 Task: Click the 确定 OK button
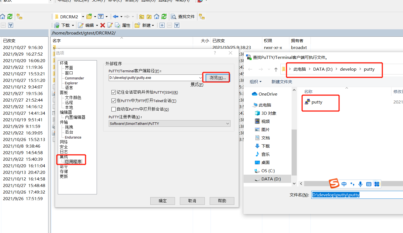pyautogui.click(x=163, y=201)
